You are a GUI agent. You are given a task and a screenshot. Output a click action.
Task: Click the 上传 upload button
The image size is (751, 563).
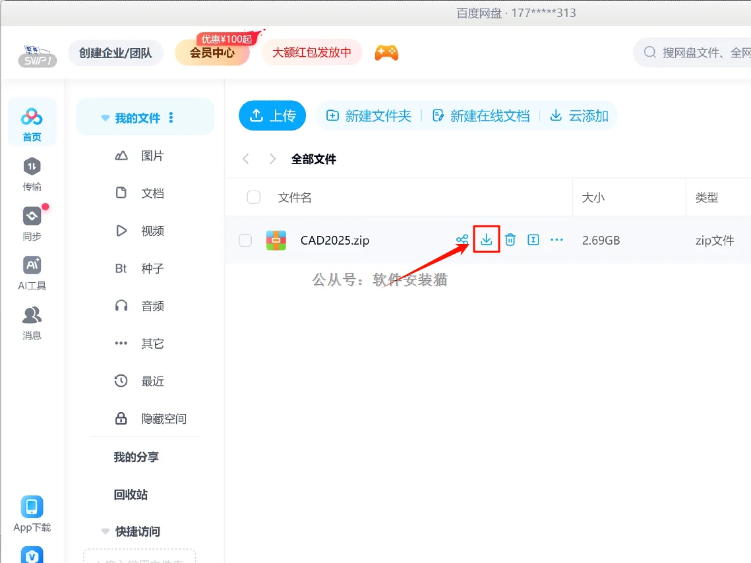point(272,115)
